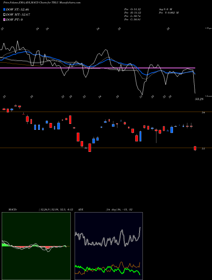Click the magenta DOW PT legend swatch
The image size is (212, 280).
click(4, 20)
